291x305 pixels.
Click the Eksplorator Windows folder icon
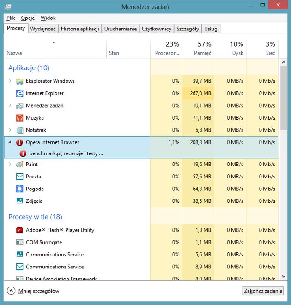[19, 81]
